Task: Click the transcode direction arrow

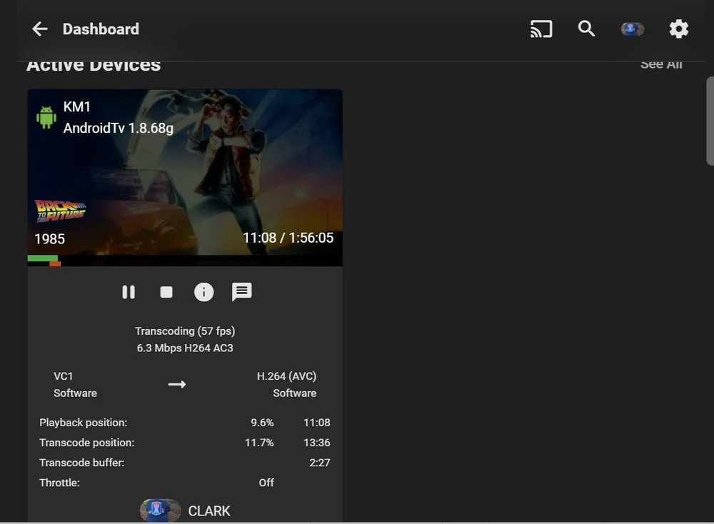Action: pyautogui.click(x=176, y=384)
